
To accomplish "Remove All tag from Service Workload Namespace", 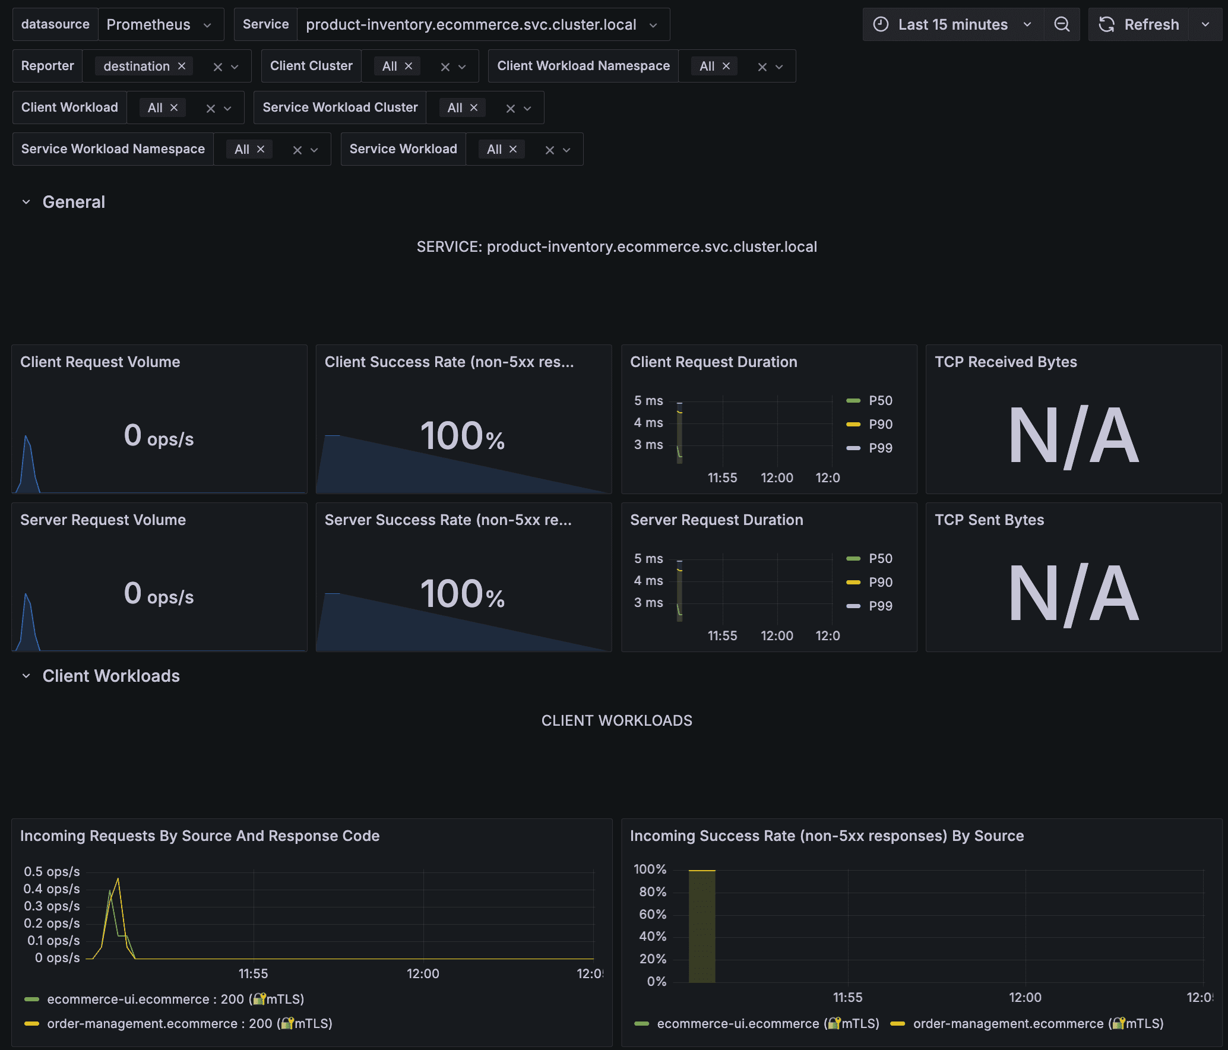I will tap(261, 149).
